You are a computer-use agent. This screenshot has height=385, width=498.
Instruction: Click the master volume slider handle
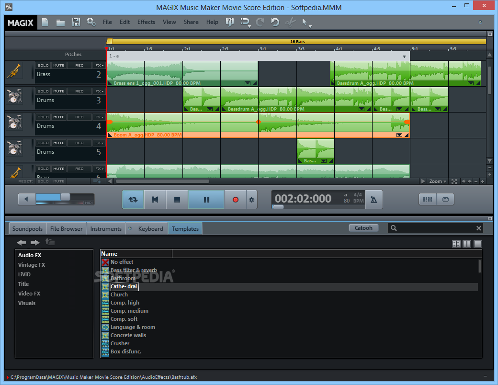click(66, 197)
